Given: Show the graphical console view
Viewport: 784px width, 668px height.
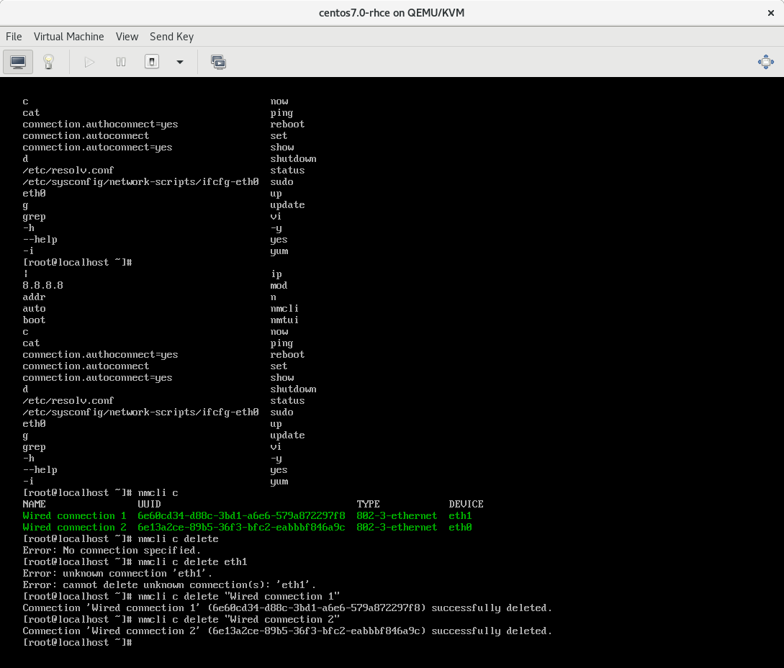Looking at the screenshot, I should click(x=18, y=62).
